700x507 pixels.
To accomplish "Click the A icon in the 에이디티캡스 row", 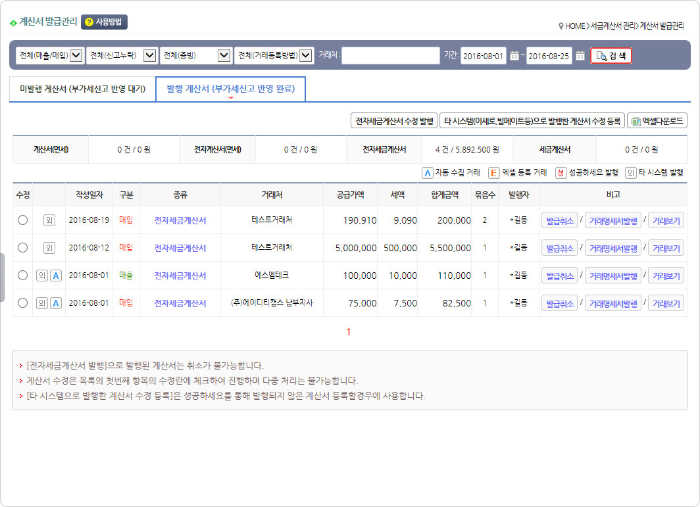I will [x=56, y=303].
